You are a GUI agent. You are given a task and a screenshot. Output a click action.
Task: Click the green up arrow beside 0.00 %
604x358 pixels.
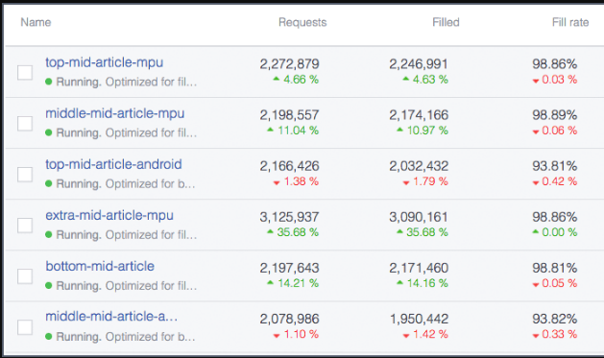536,231
